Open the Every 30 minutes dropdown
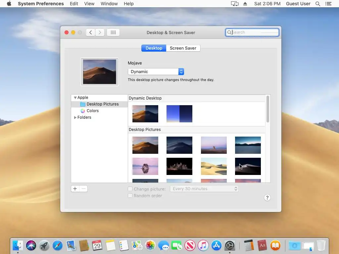The image size is (339, 254). [204, 189]
